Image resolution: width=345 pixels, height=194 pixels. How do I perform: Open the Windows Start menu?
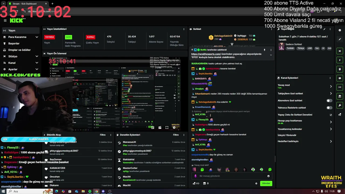(3, 191)
